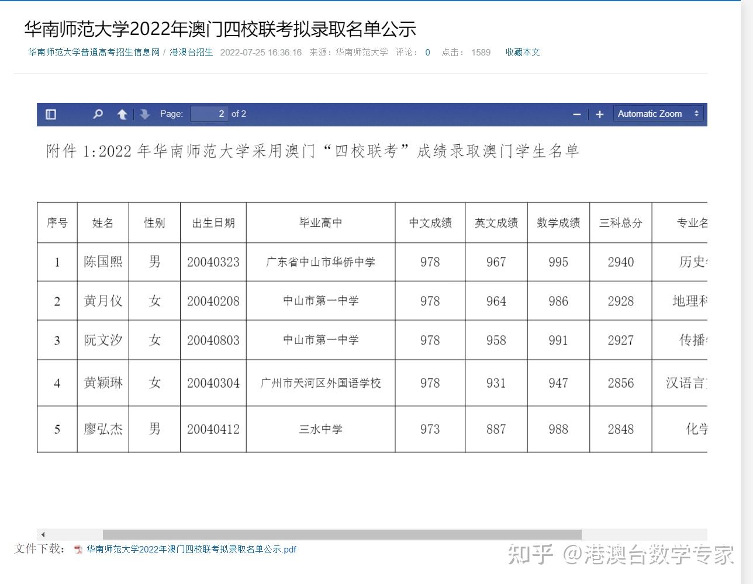Viewport: 753px width, 584px height.
Task: Zoom in with the plus icon
Action: coord(599,114)
